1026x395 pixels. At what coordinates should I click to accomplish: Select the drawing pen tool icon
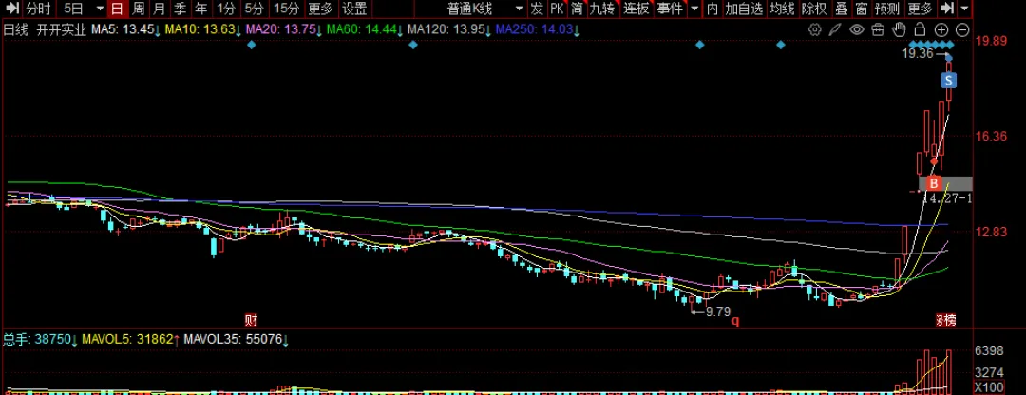pyautogui.click(x=835, y=29)
